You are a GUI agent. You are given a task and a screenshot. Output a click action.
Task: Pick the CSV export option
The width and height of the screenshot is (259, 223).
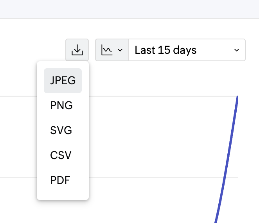pos(61,156)
